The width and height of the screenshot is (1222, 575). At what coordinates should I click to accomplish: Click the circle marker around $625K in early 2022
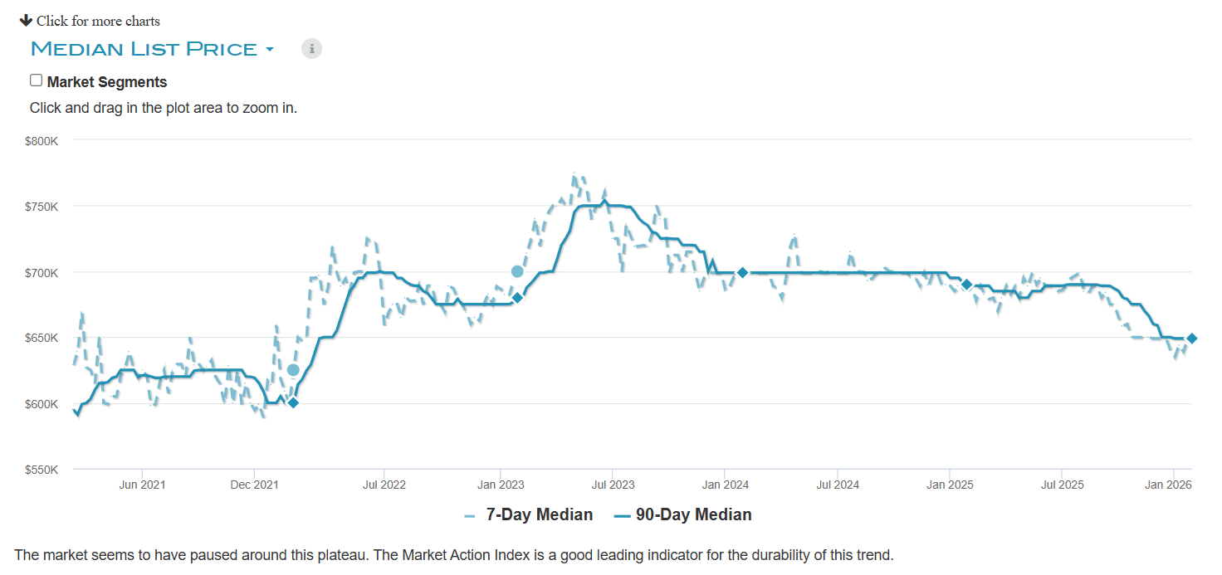point(293,370)
